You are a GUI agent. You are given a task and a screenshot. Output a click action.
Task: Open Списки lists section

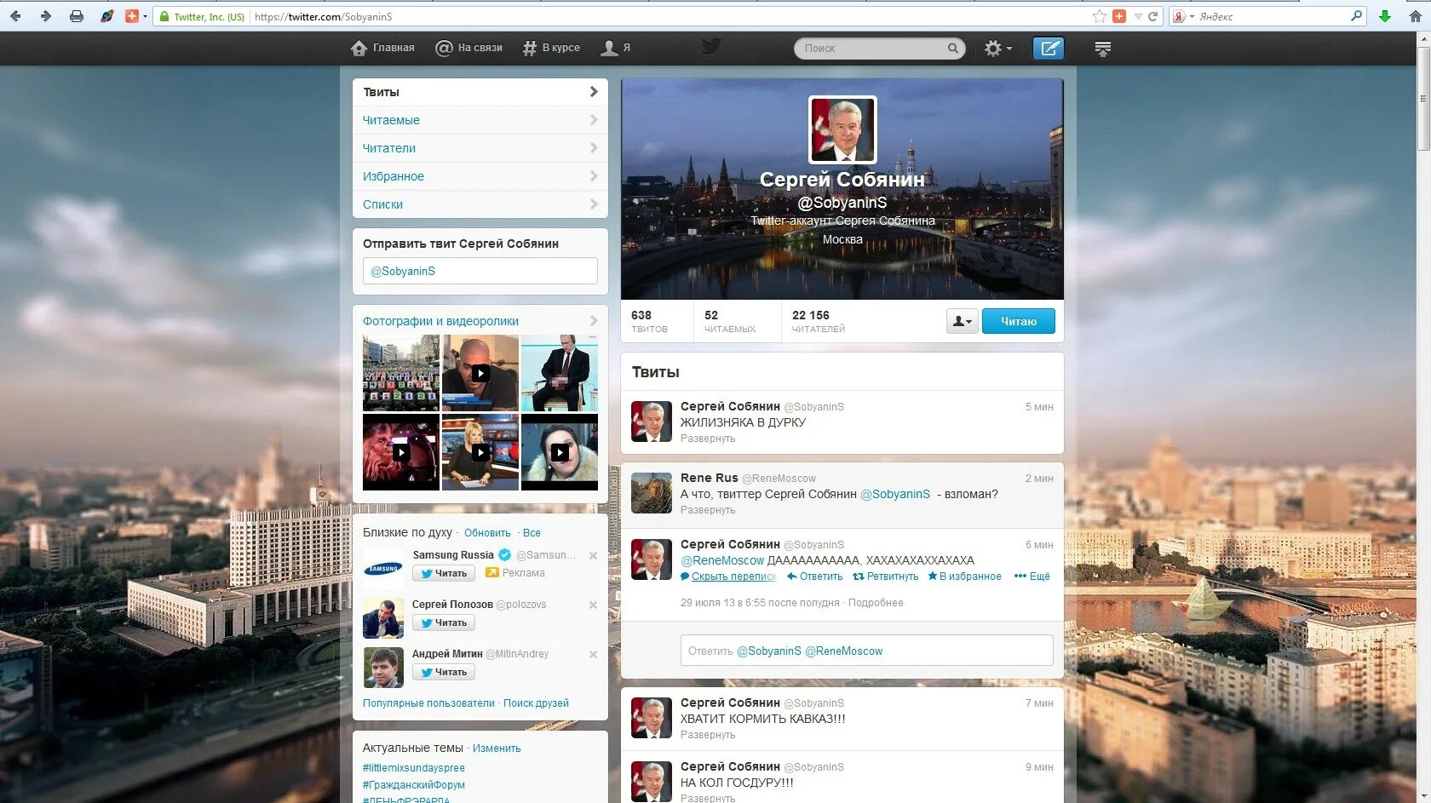click(480, 204)
